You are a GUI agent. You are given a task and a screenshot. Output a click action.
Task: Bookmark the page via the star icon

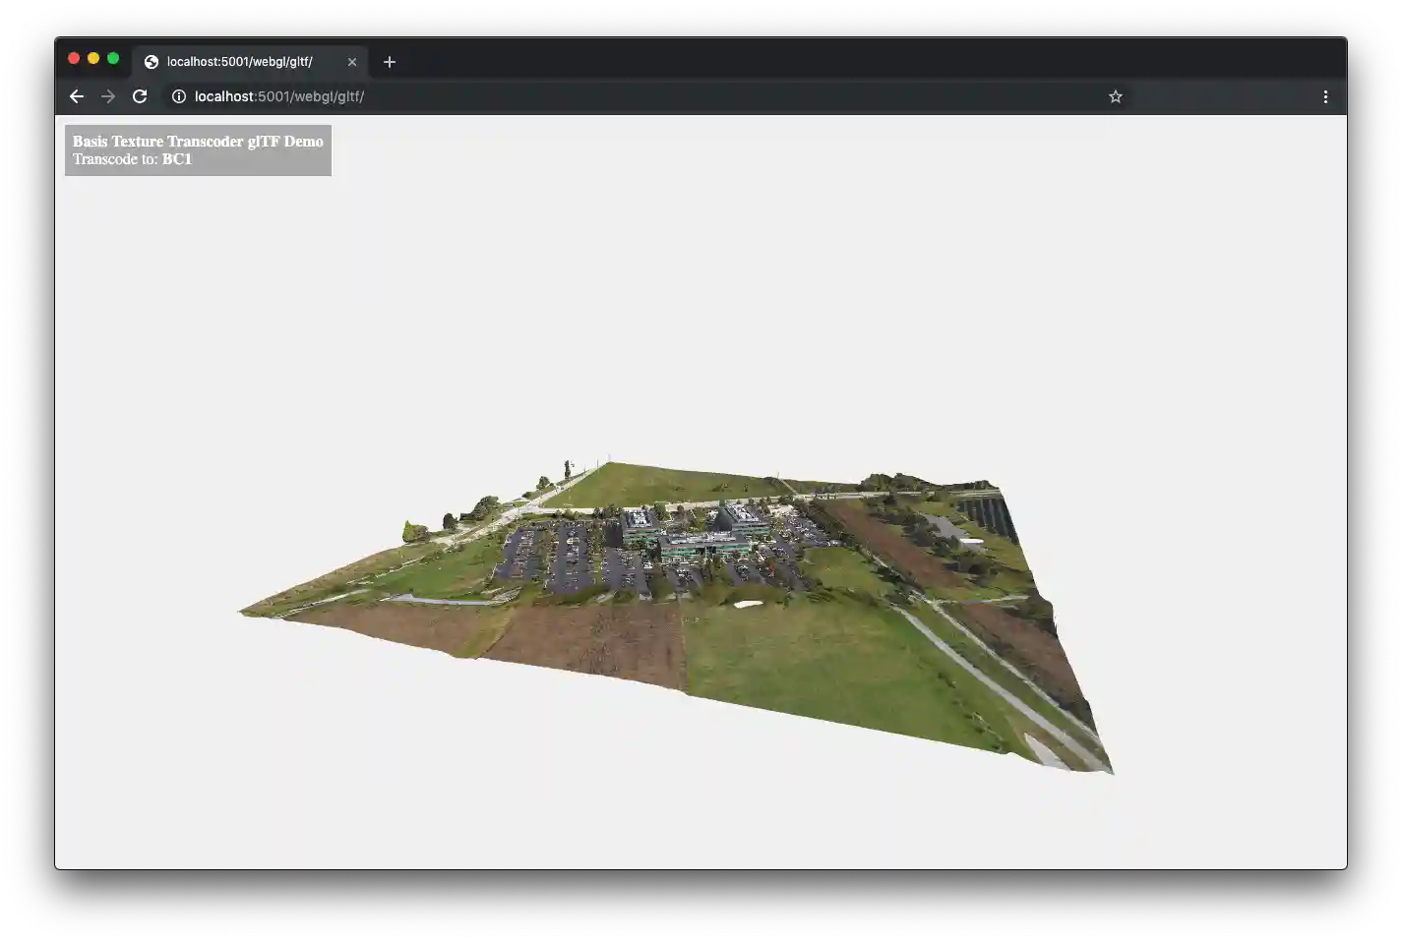click(1115, 95)
